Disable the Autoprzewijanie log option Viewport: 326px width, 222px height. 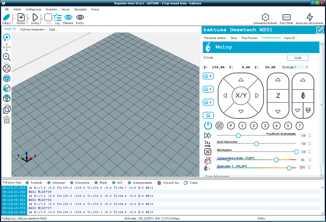(129, 183)
